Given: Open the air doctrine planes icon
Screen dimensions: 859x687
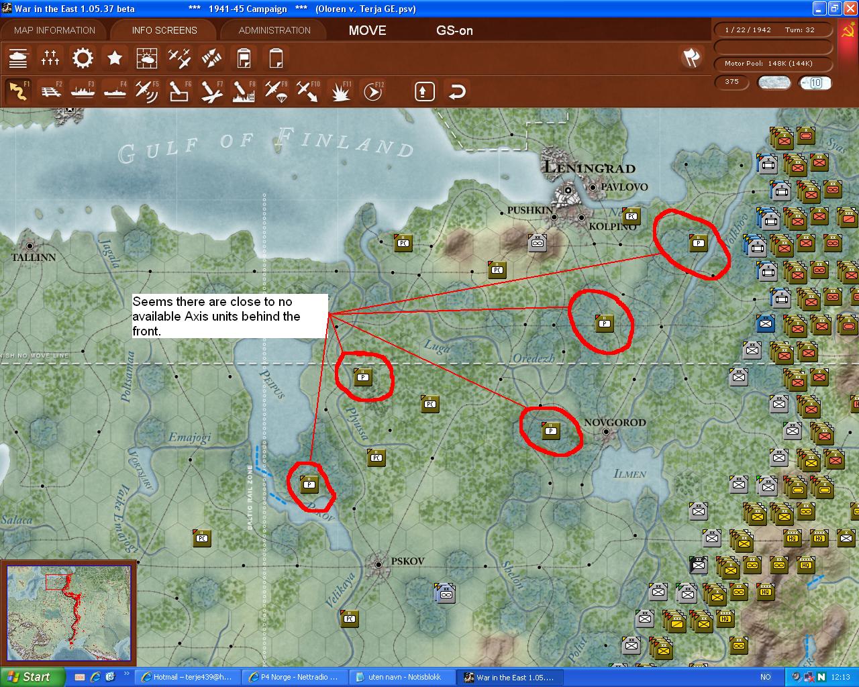Looking at the screenshot, I should click(x=179, y=58).
